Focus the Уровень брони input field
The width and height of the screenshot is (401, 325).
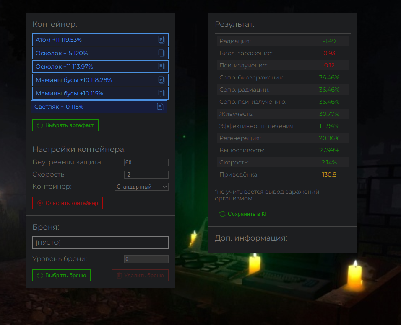146,259
